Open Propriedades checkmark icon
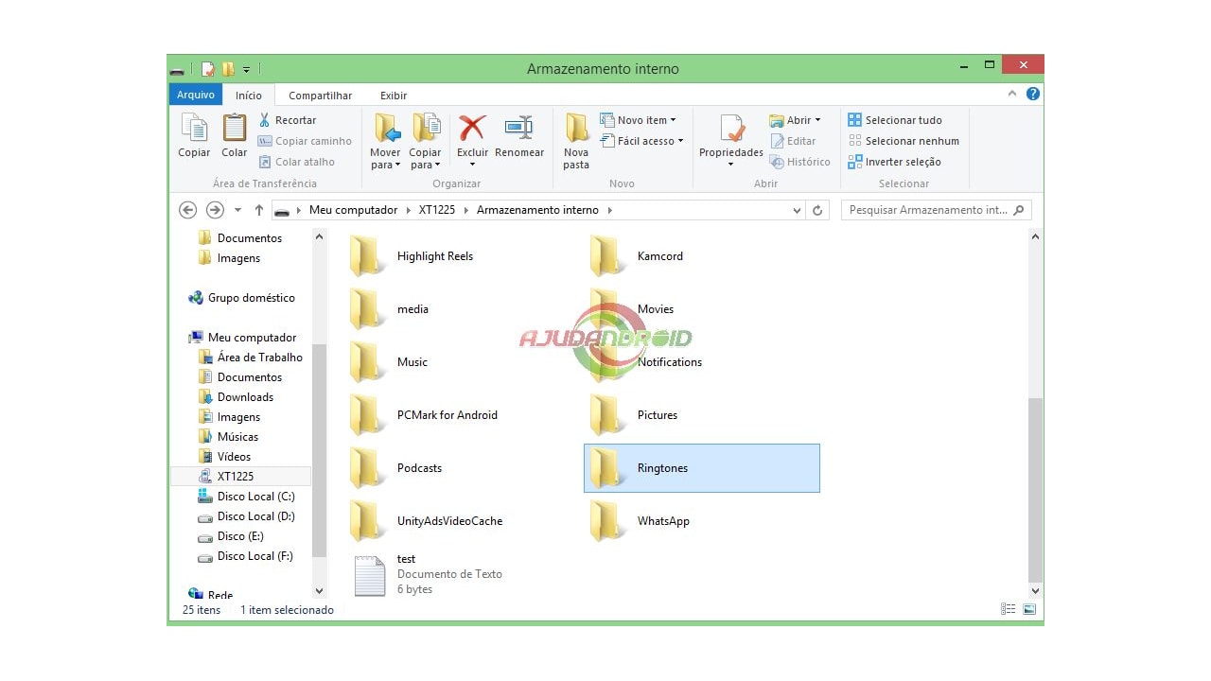The image size is (1211, 681). [730, 130]
